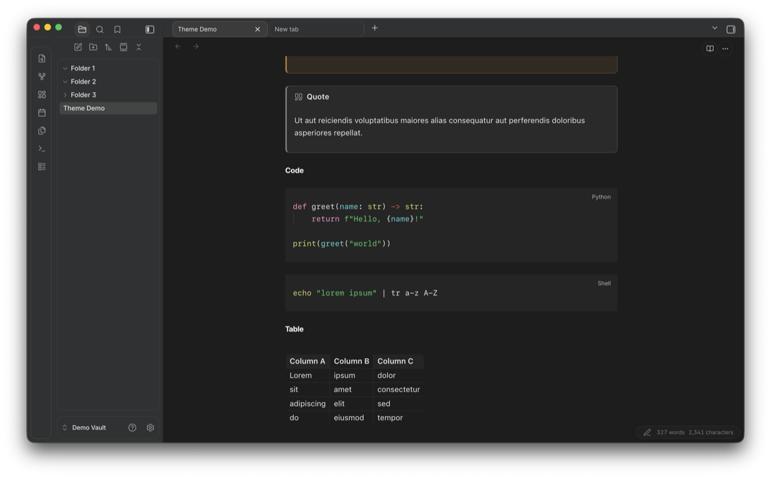Click the def greet code line

pyautogui.click(x=358, y=207)
